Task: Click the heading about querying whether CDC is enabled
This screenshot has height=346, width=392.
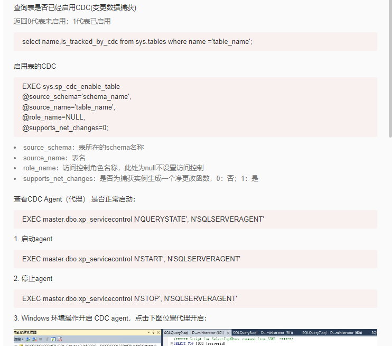Action: click(75, 8)
